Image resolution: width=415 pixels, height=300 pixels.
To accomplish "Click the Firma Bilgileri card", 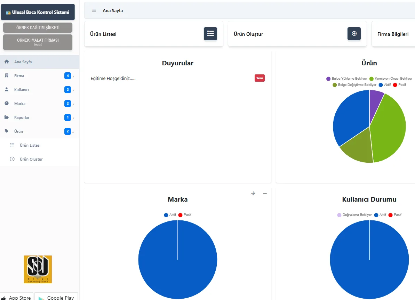I will pos(393,34).
